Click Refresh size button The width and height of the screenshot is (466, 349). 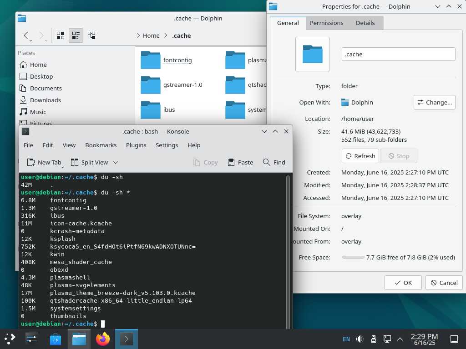(360, 156)
